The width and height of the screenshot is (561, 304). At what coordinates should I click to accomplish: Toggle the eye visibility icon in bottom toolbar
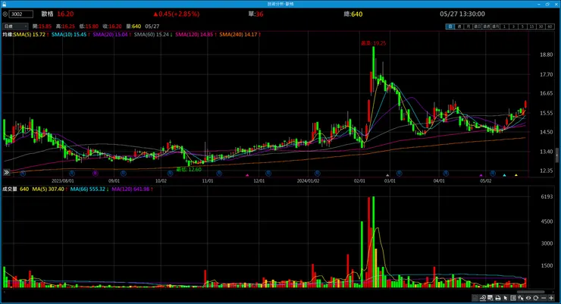(528, 298)
